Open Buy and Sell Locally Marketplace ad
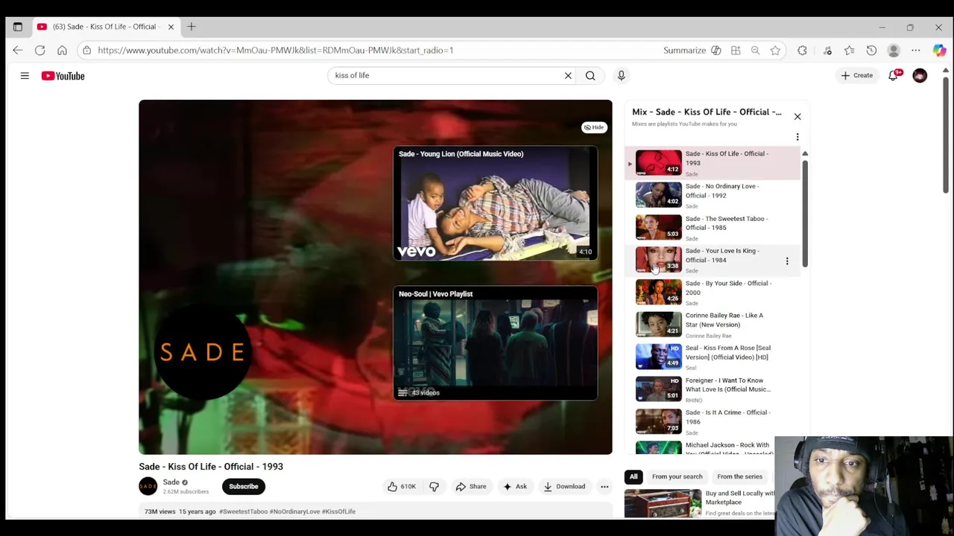The width and height of the screenshot is (954, 536). [701, 502]
